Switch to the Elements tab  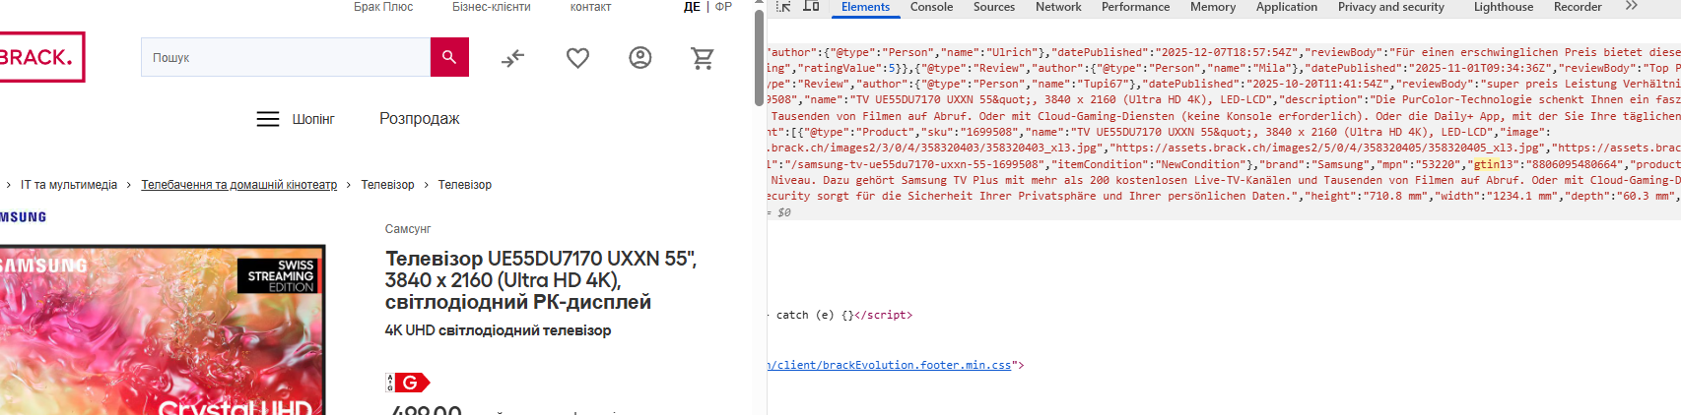click(x=865, y=7)
